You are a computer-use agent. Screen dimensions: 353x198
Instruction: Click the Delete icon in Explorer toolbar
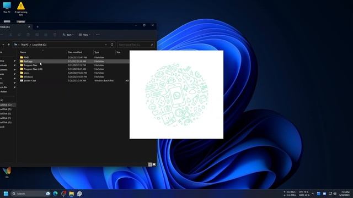(x=55, y=35)
